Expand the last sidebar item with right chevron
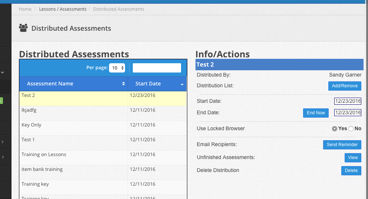368x199 pixels. (x=3, y=157)
